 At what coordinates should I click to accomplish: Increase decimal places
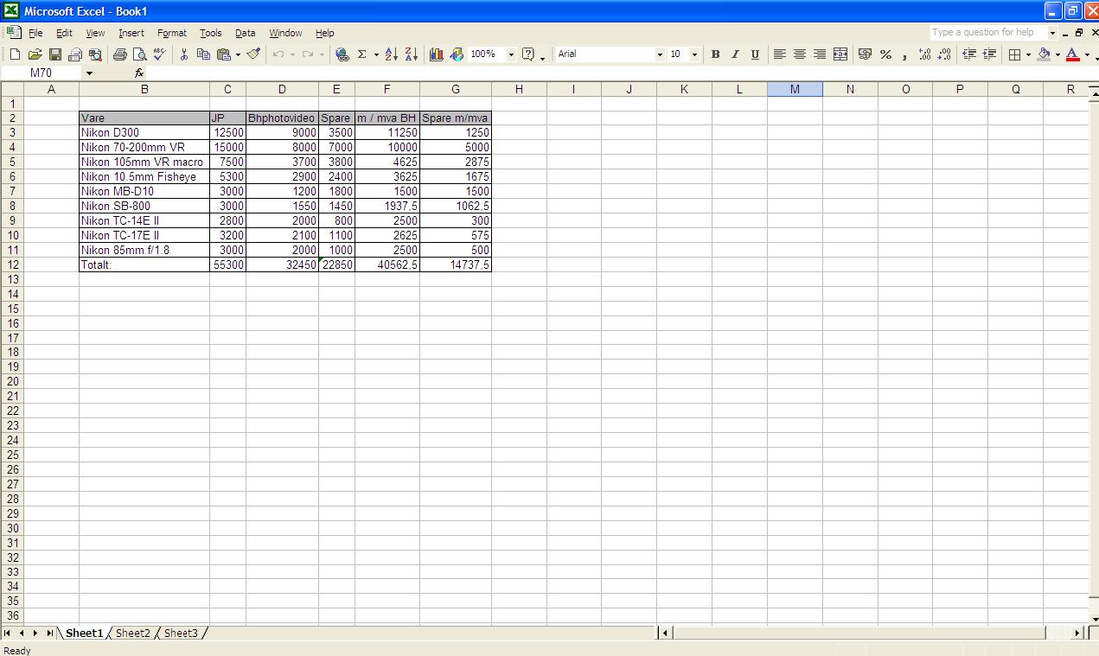coord(925,54)
